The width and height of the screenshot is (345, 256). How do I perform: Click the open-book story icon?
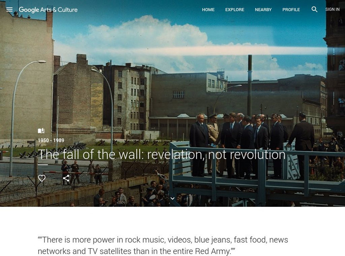tap(41, 131)
